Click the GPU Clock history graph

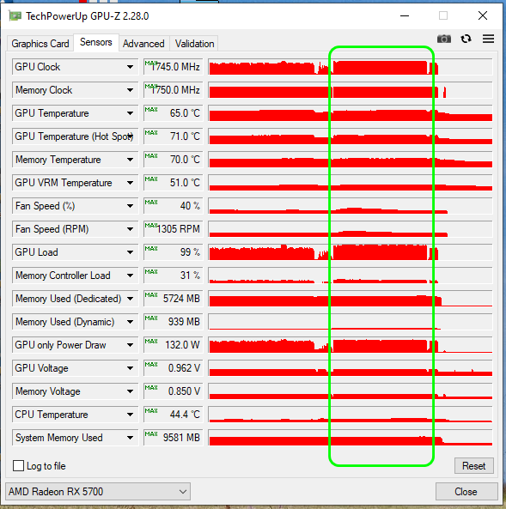tap(351, 67)
